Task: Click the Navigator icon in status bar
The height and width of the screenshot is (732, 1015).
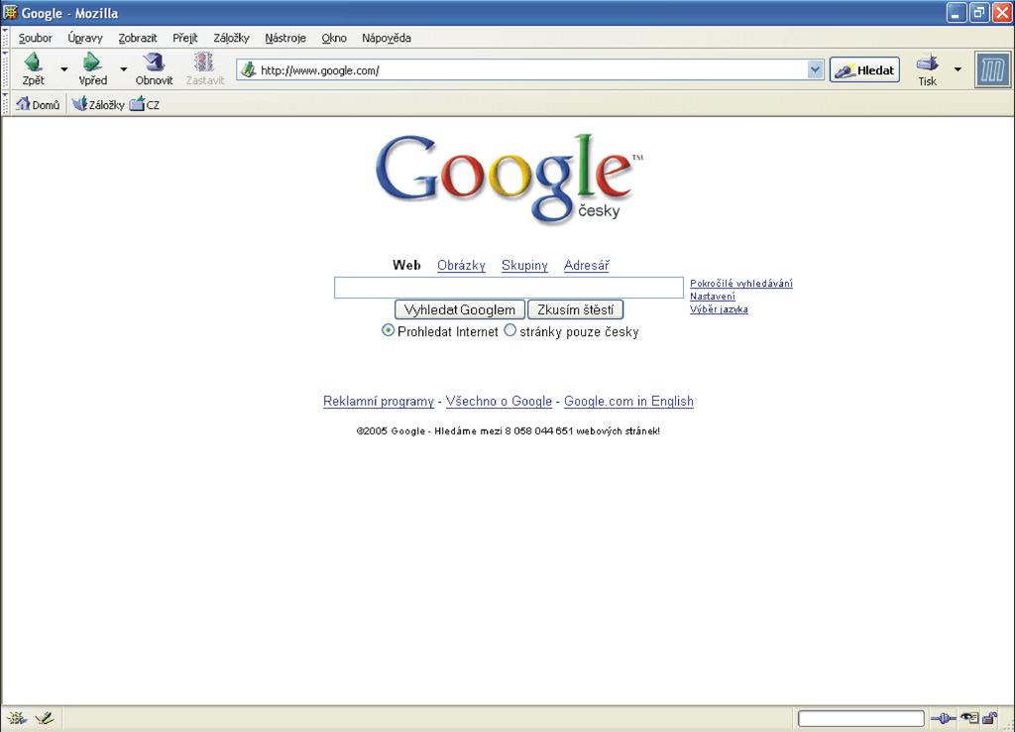Action: 16,718
